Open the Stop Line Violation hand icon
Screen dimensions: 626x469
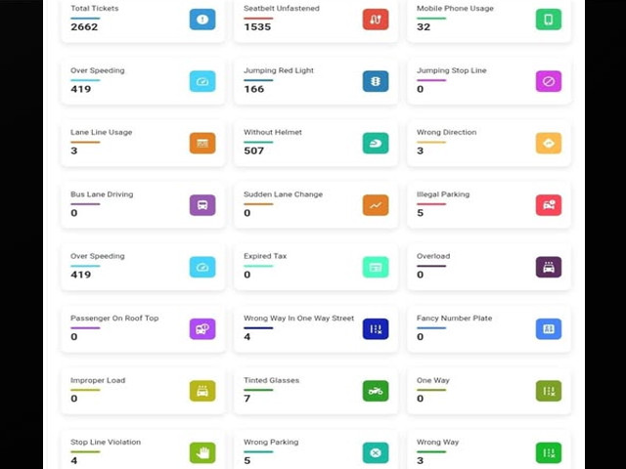point(202,452)
